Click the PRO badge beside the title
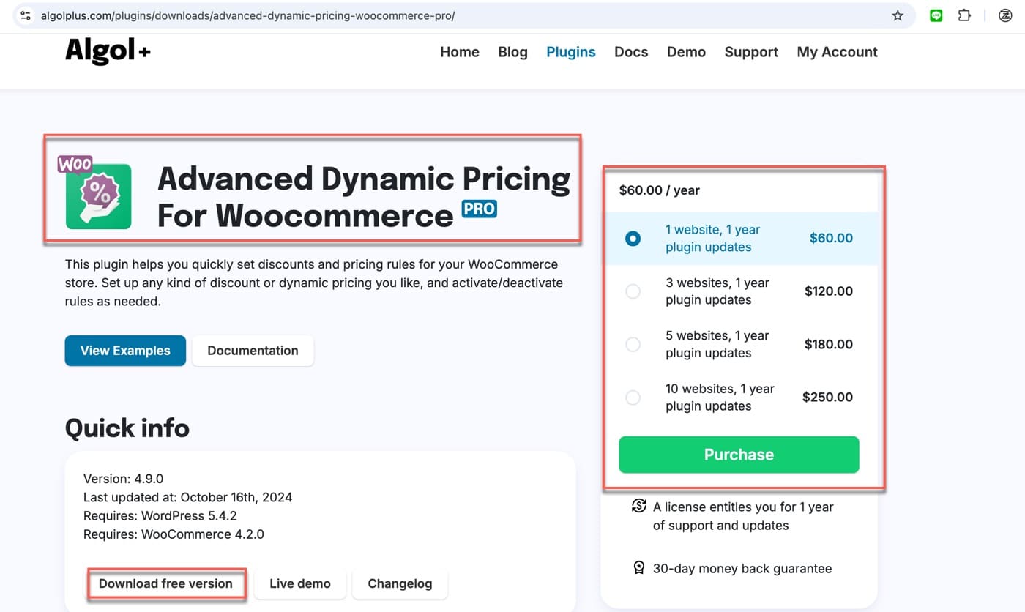The height and width of the screenshot is (612, 1025). [480, 209]
